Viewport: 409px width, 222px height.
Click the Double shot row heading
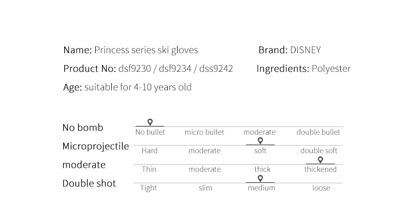(89, 183)
